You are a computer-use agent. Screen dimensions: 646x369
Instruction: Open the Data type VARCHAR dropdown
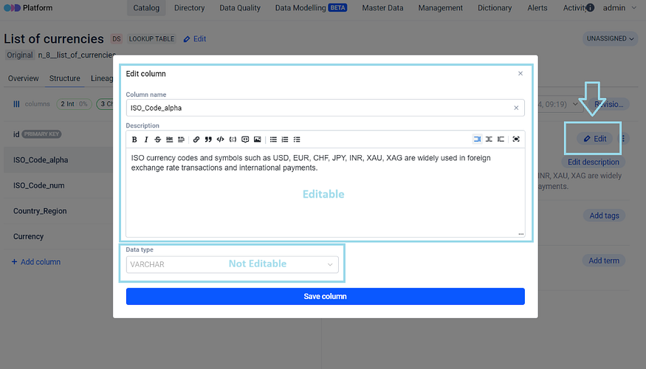point(232,264)
